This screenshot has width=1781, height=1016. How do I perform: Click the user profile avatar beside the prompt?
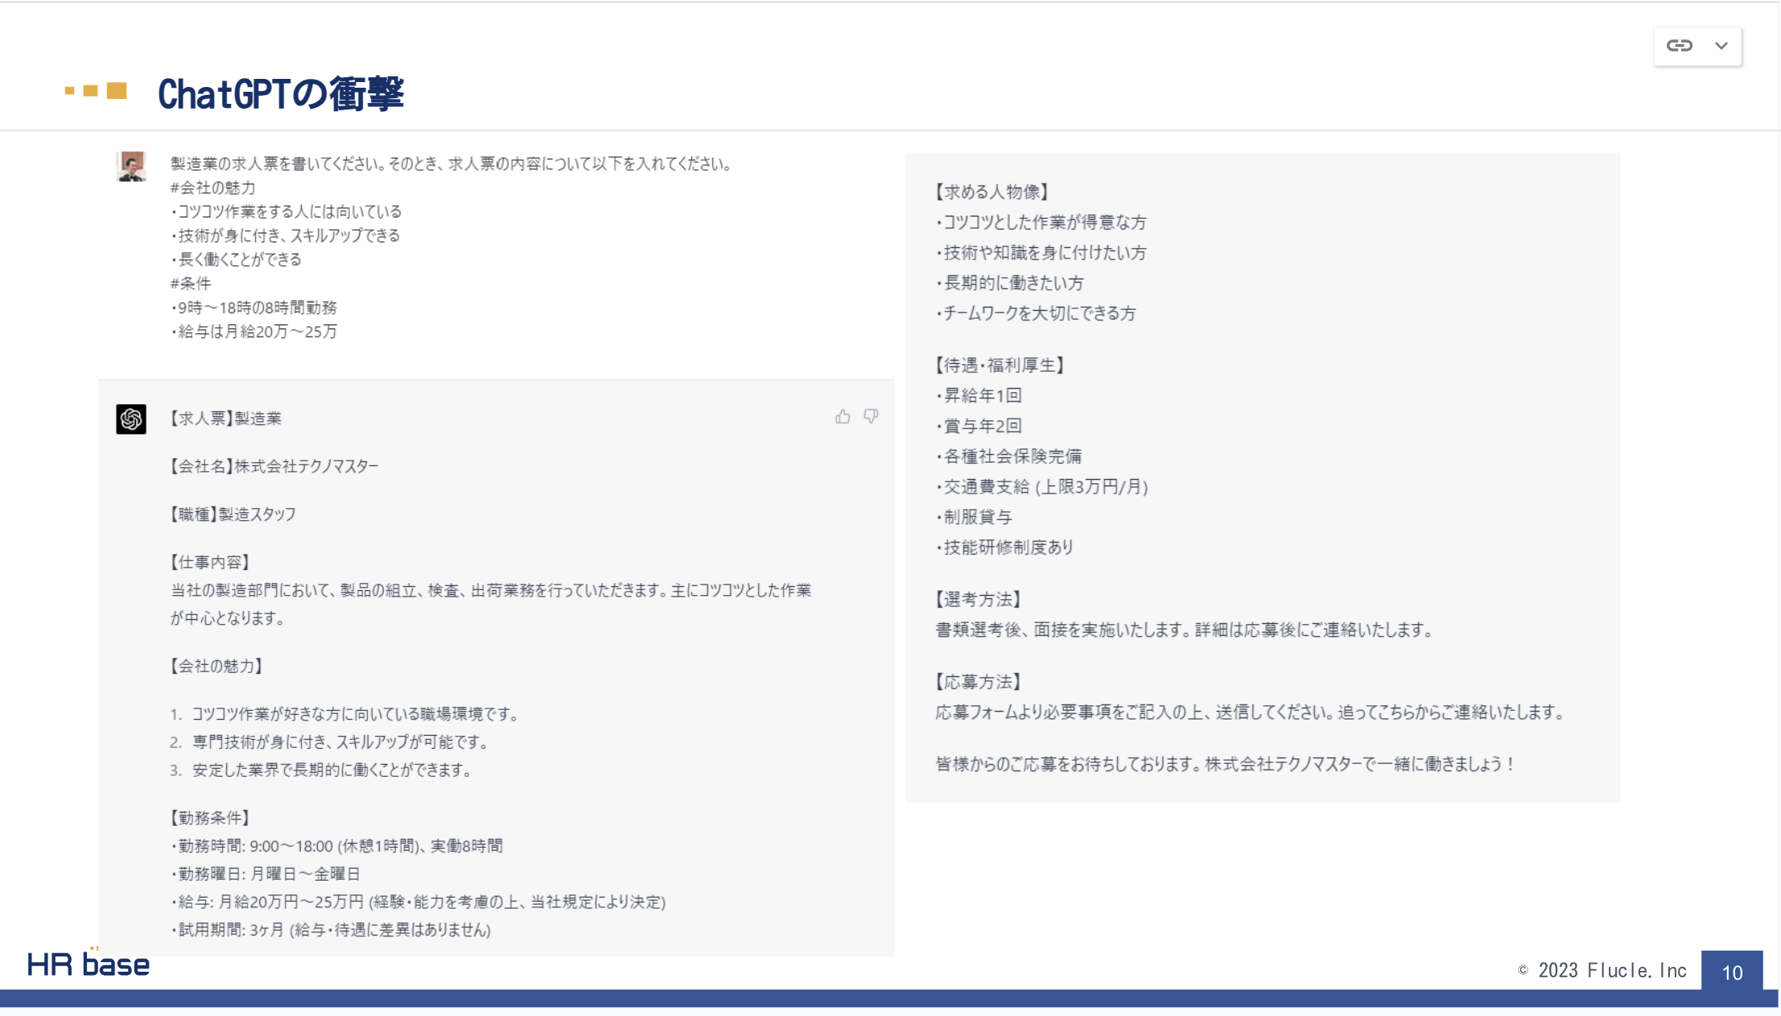point(131,167)
